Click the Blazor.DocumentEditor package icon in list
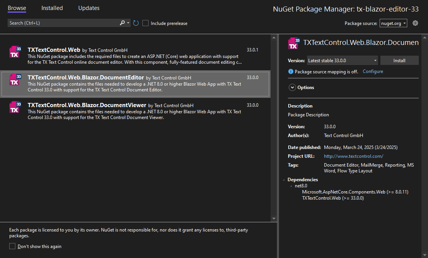The height and width of the screenshot is (258, 428). point(15,79)
